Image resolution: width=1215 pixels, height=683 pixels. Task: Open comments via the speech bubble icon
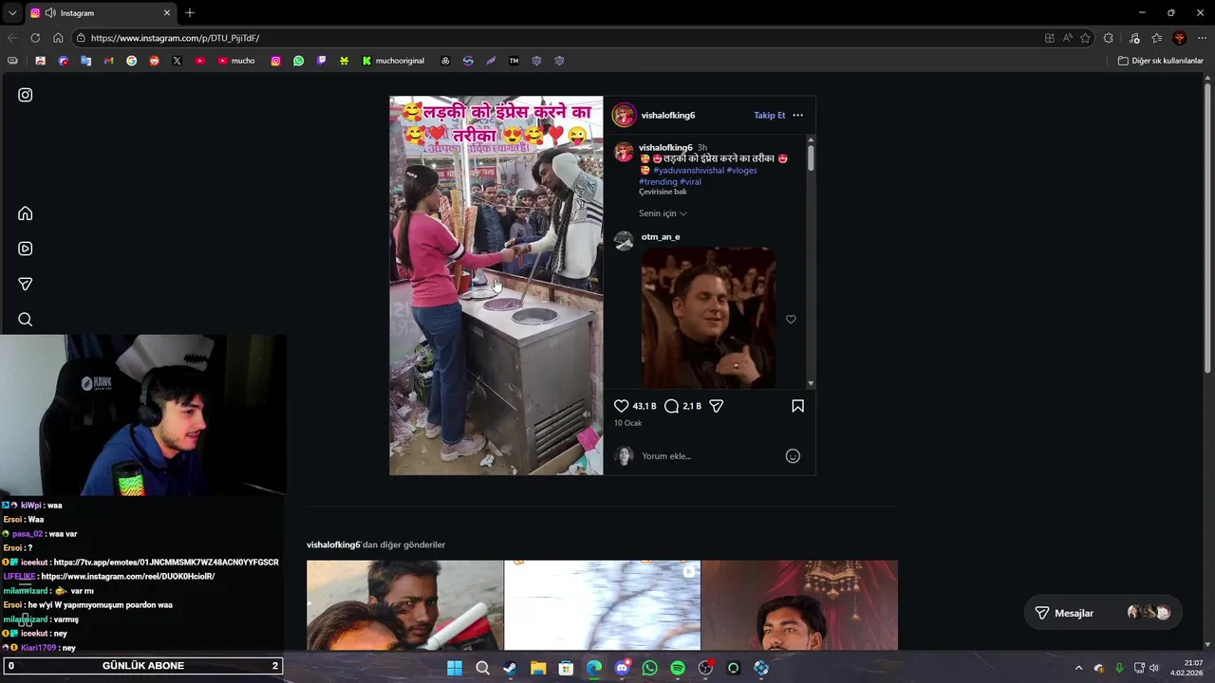coord(672,406)
